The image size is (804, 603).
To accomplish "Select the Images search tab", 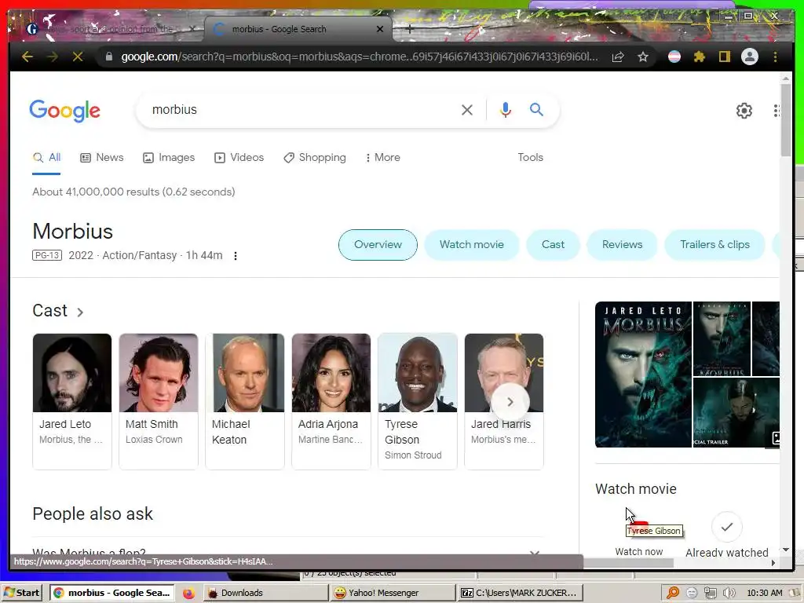I will pos(169,157).
